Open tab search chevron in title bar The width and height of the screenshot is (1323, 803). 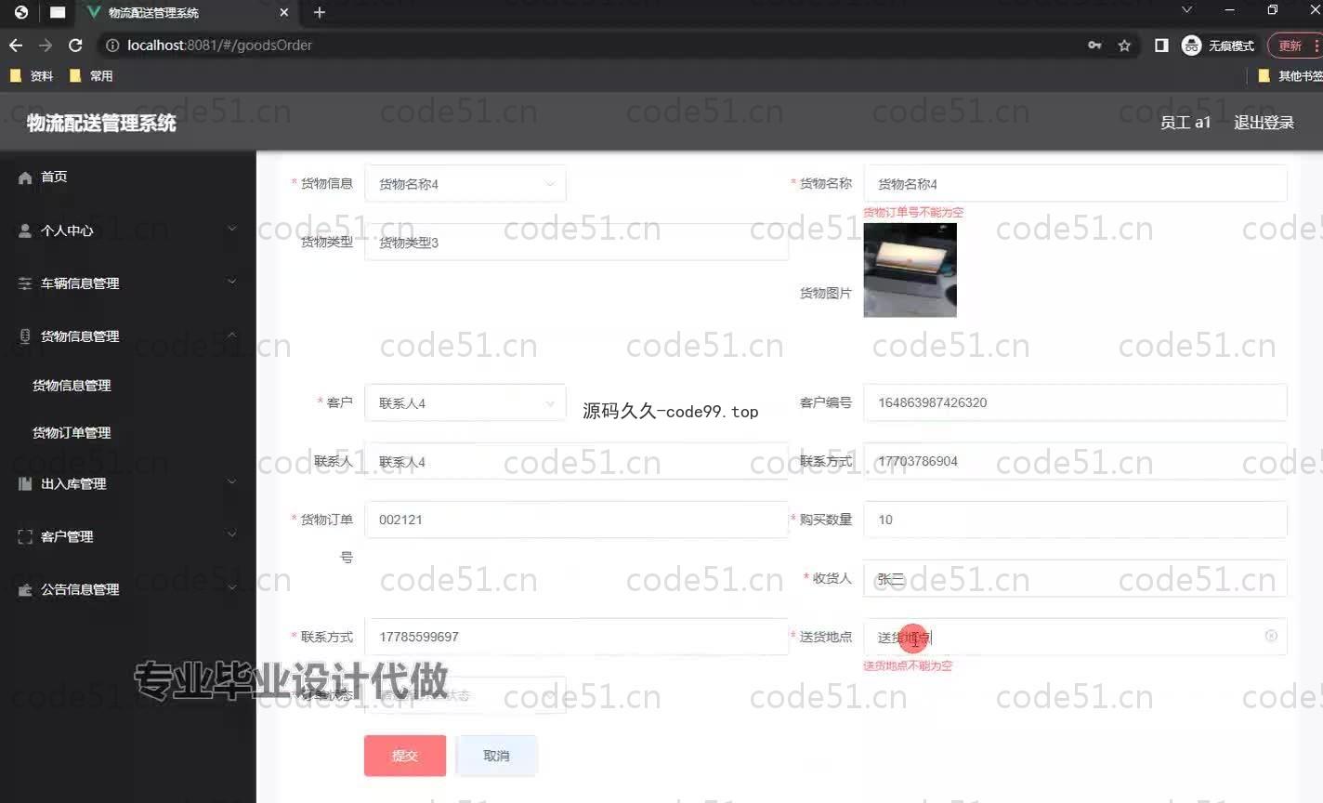click(1186, 10)
